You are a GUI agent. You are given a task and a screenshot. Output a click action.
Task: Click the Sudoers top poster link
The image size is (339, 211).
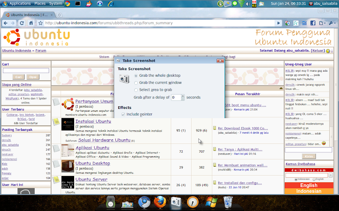tap(7, 135)
